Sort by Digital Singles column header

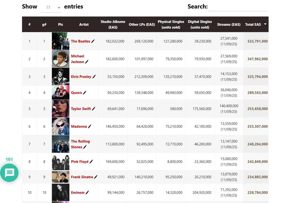[x=200, y=24]
